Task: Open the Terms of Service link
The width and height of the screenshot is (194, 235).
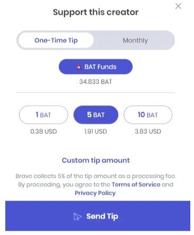Action: point(136,185)
